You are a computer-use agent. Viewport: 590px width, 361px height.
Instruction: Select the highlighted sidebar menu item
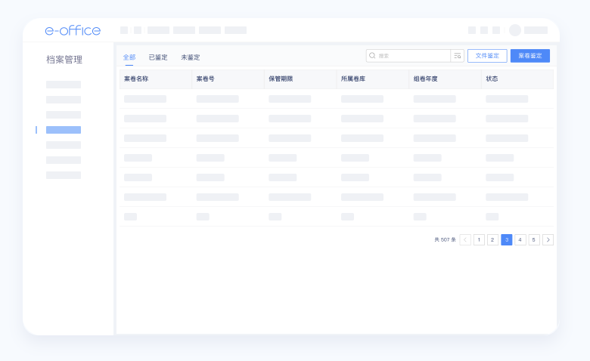(x=64, y=130)
